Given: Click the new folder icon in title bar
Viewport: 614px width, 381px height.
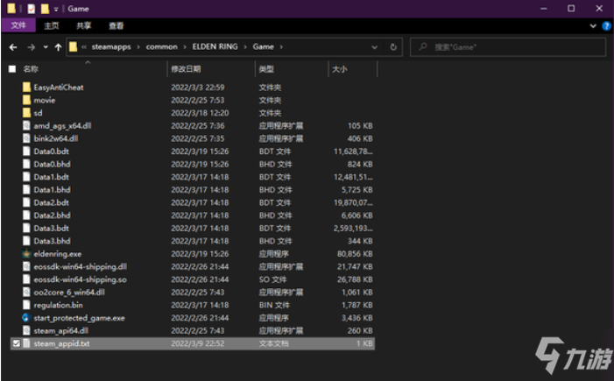Looking at the screenshot, I should coord(45,9).
